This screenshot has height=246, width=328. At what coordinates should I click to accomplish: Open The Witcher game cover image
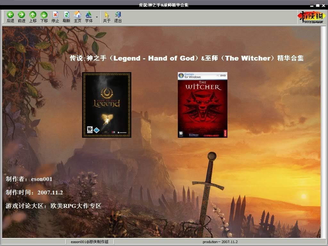point(202,105)
